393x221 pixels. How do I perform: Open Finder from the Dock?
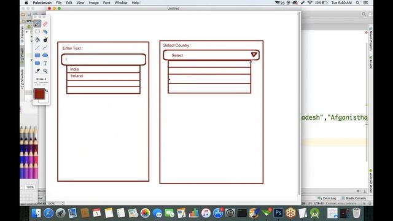click(36, 213)
